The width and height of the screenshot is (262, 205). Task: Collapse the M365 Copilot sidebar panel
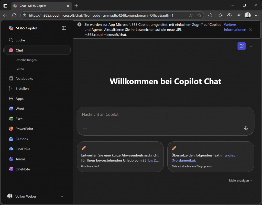(64, 28)
